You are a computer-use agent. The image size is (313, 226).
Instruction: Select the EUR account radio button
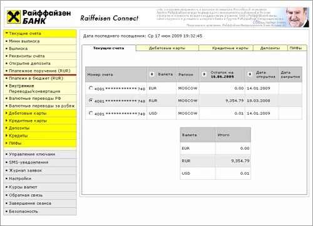pyautogui.click(x=91, y=88)
